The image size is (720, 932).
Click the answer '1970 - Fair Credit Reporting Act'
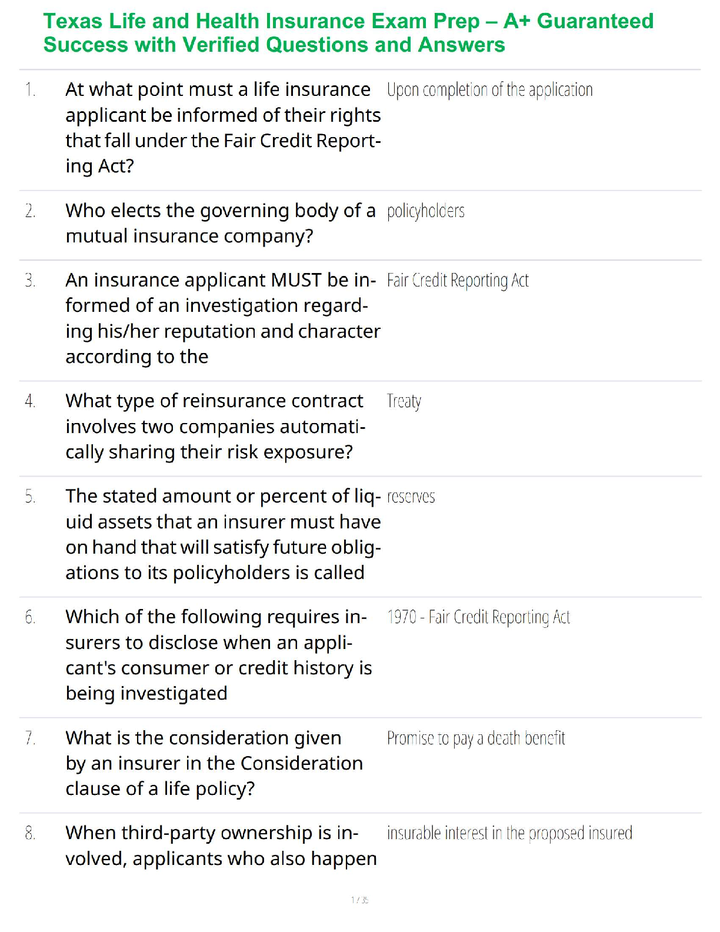[x=478, y=617]
